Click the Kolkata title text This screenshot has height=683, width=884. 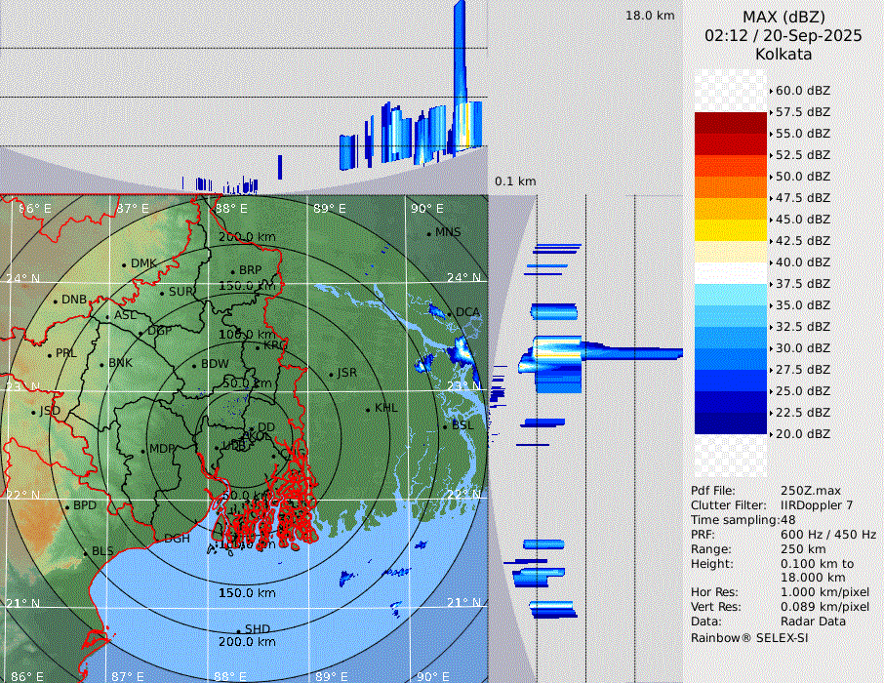[783, 55]
